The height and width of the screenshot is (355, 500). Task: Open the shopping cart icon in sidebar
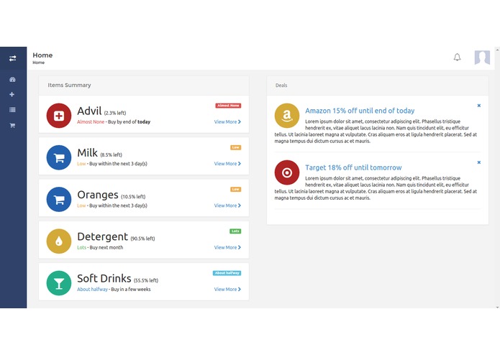coord(12,126)
